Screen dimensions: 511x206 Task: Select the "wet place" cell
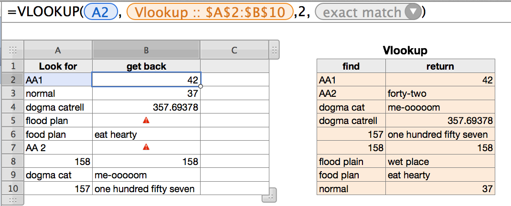tap(440, 162)
